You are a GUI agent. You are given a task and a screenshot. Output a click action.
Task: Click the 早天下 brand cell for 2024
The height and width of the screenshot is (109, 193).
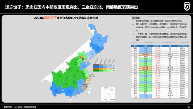point(146,93)
